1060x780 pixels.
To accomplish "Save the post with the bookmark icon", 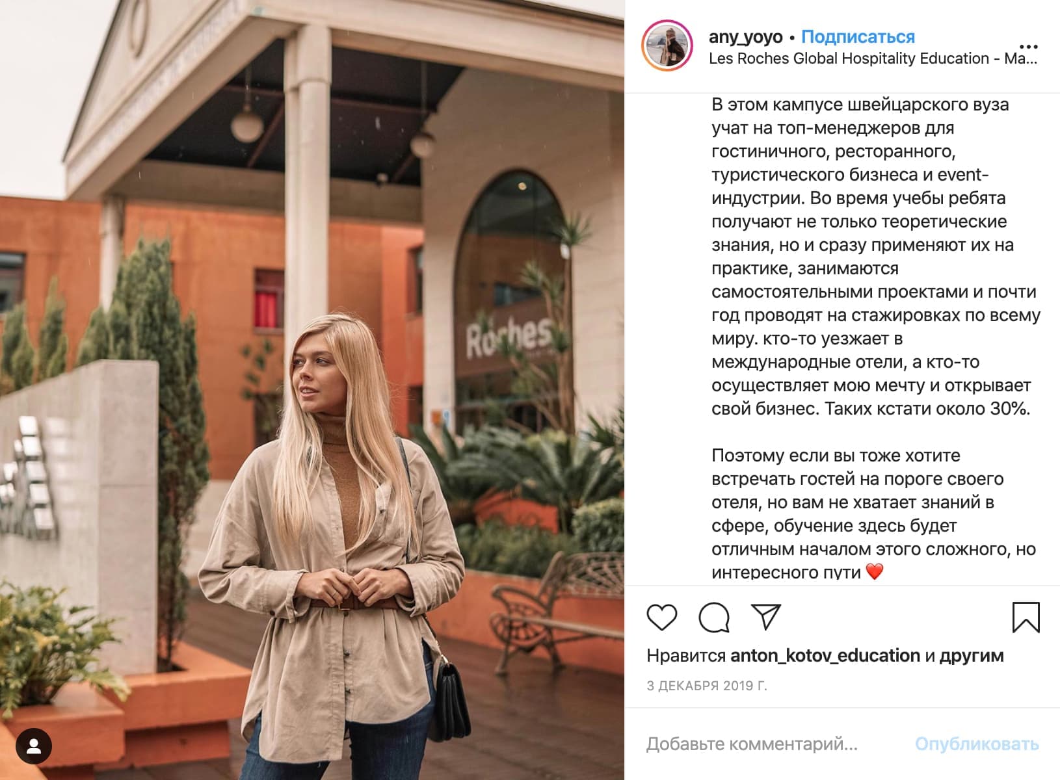I will pyautogui.click(x=1026, y=617).
